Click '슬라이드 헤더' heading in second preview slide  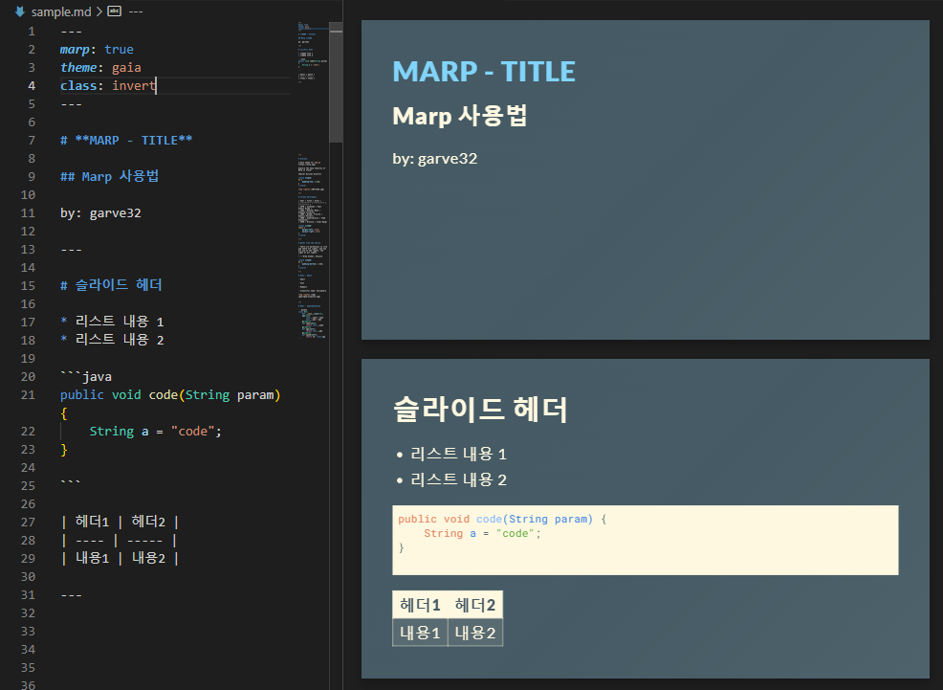480,409
